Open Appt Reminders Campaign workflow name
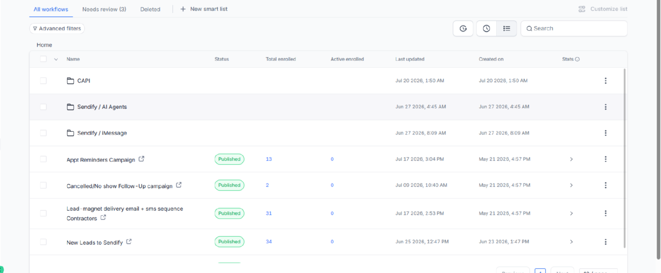Image resolution: width=661 pixels, height=273 pixels. [101, 160]
